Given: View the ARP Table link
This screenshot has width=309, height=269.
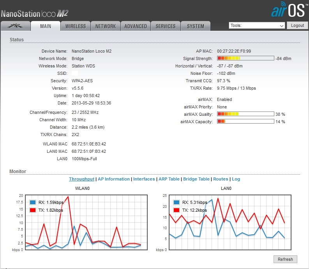Looking at the screenshot, I should [x=169, y=179].
